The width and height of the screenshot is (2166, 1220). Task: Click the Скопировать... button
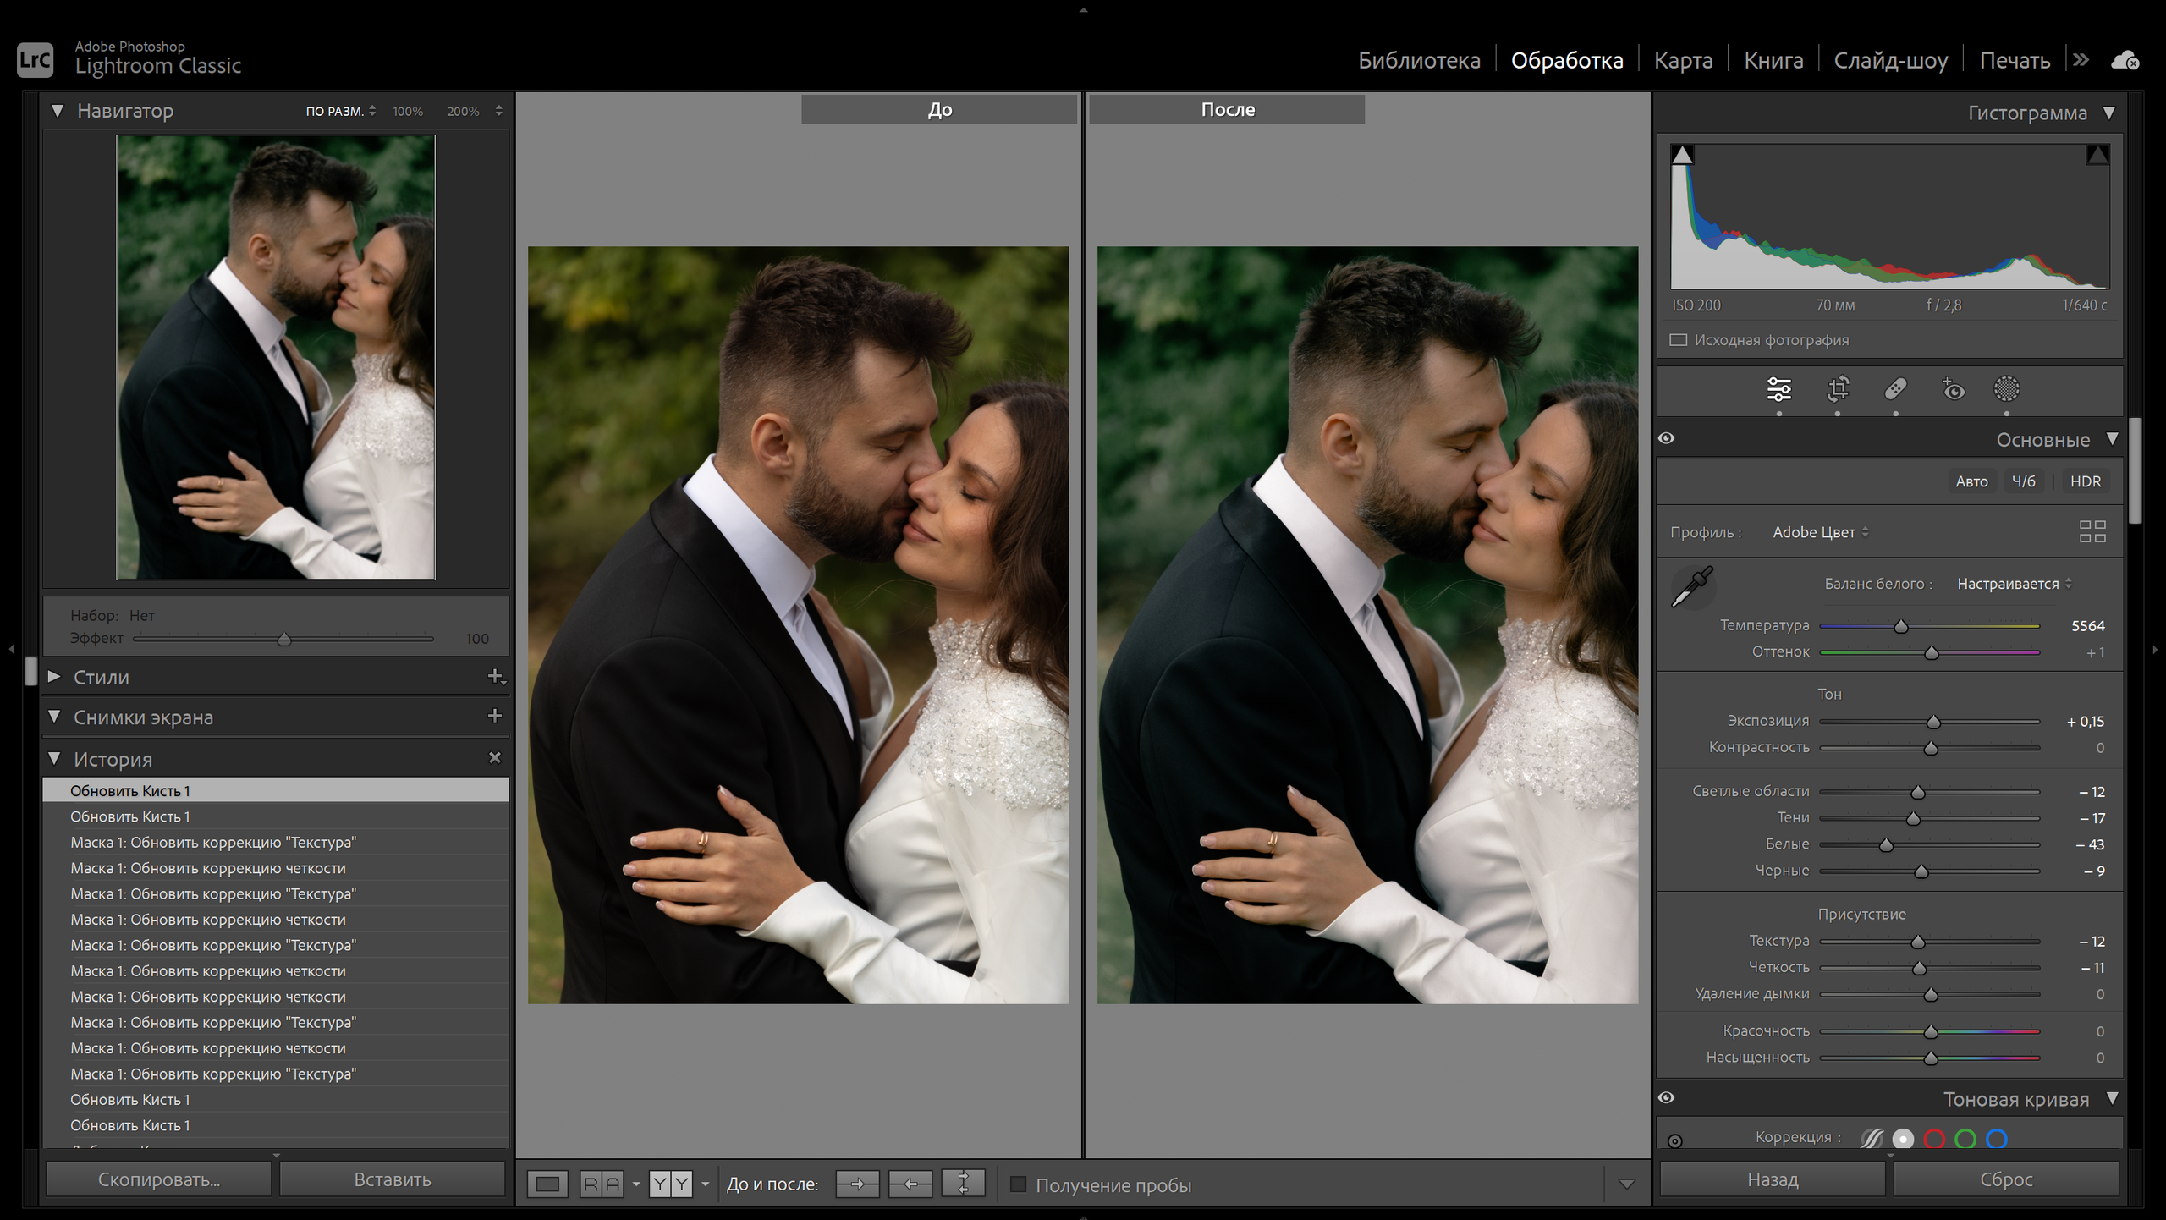click(x=159, y=1179)
